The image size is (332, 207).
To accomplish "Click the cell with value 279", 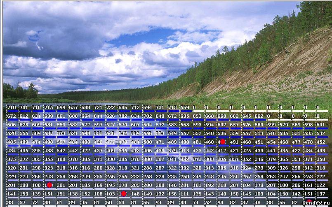I will pos(259,168).
